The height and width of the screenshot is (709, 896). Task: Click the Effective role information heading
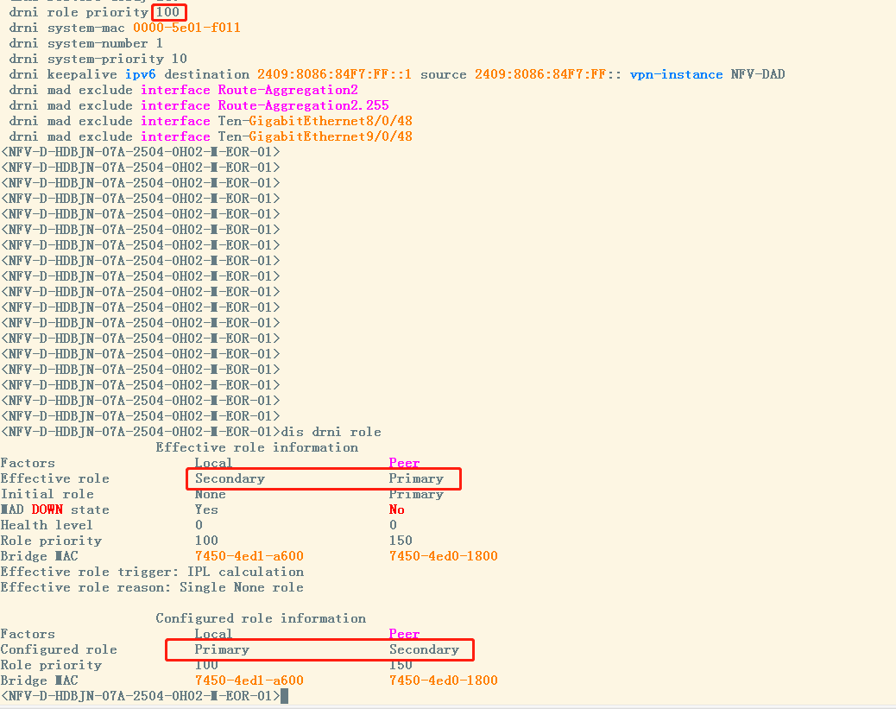257,447
